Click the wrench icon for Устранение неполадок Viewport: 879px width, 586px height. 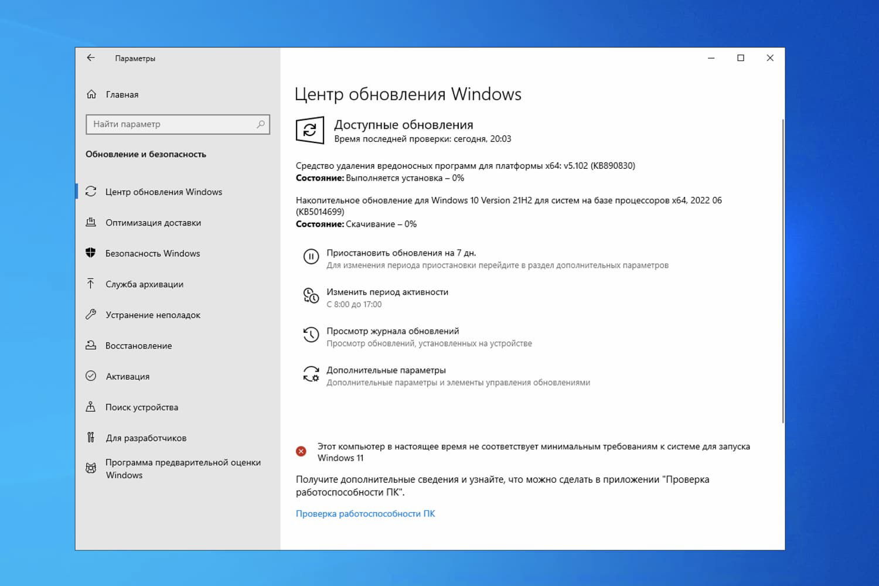coord(91,315)
